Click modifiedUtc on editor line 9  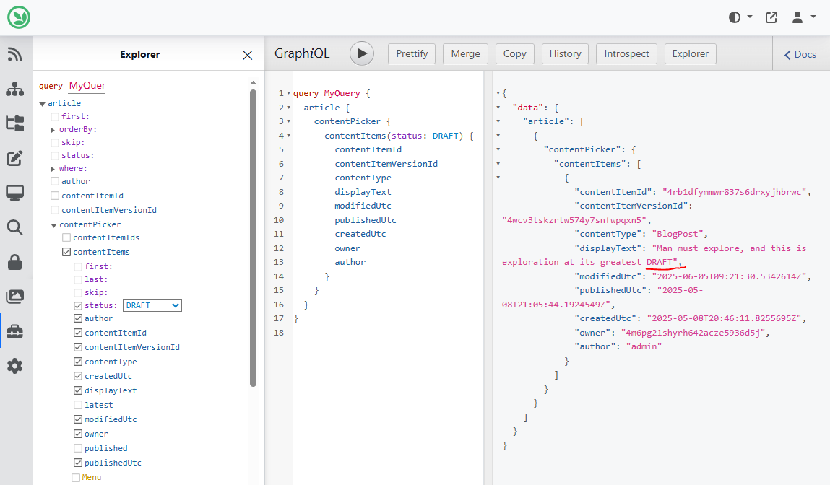coord(363,206)
